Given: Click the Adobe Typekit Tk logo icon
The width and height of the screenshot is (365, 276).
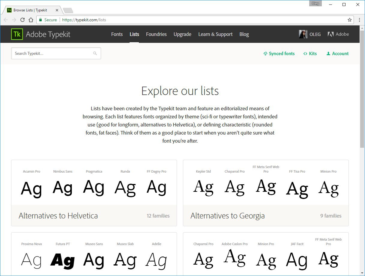Looking at the screenshot, I should [x=17, y=34].
